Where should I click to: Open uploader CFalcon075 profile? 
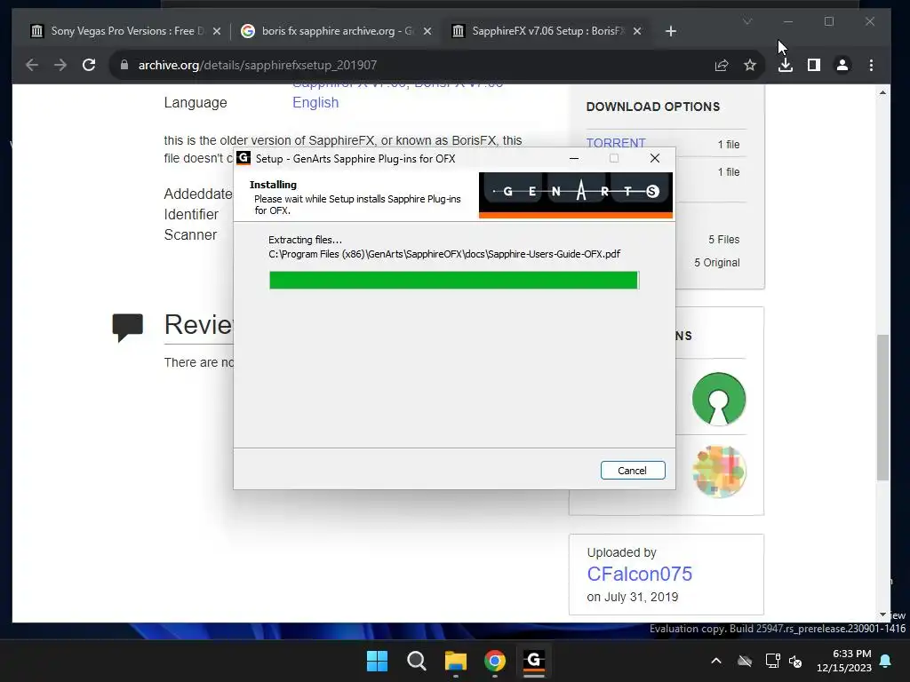(640, 574)
